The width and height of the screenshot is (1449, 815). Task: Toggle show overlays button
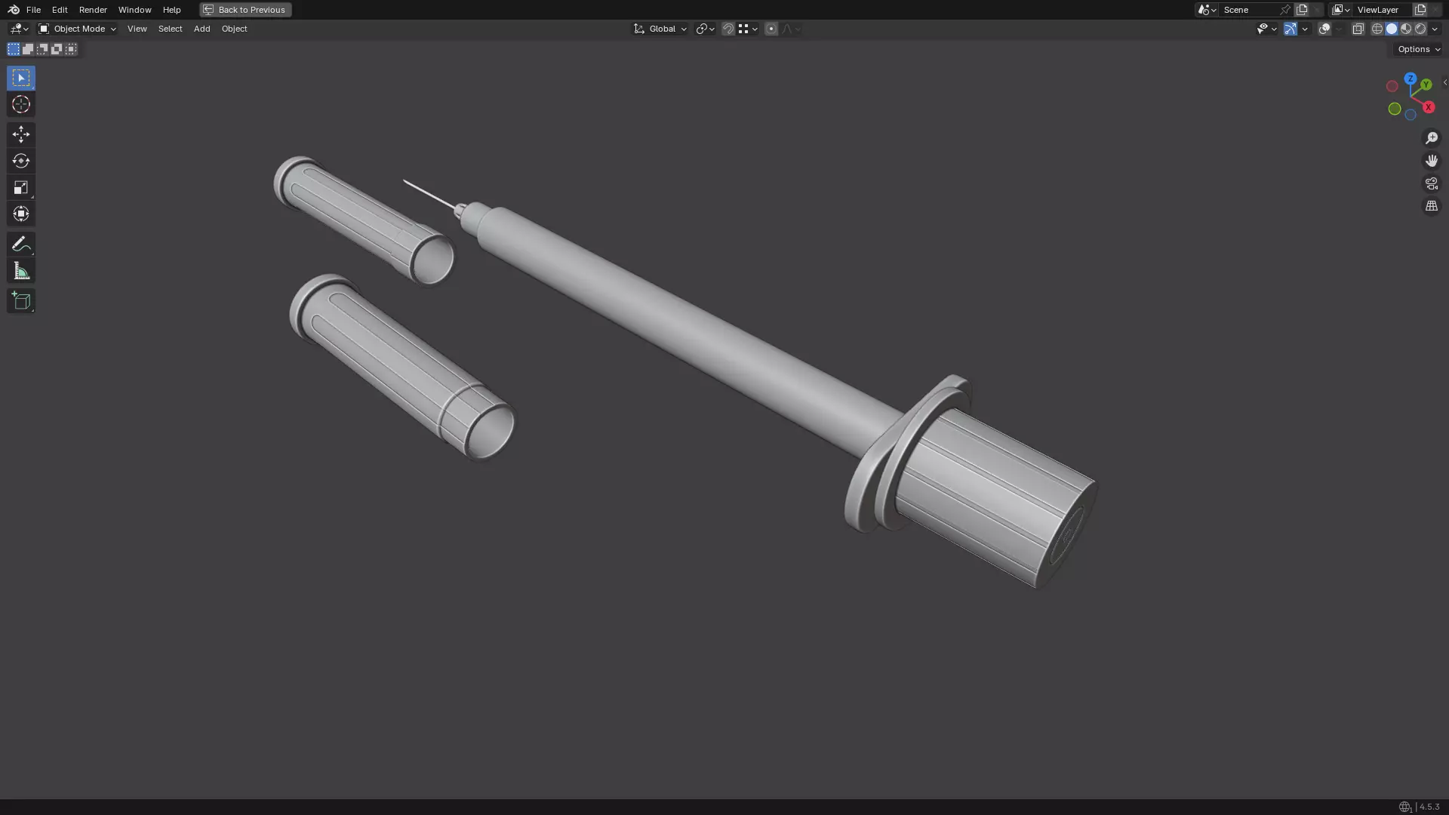1324,29
